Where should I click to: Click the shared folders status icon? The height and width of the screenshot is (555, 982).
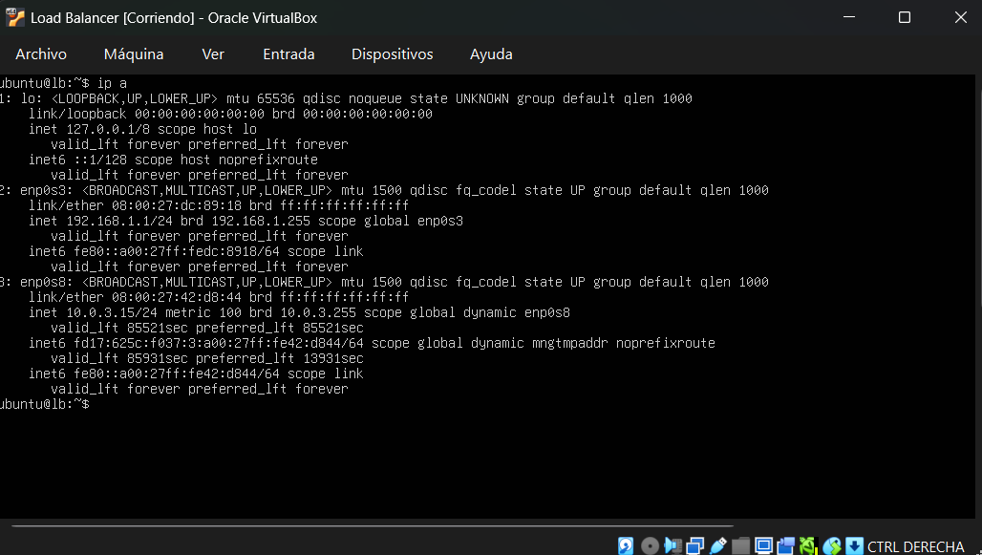click(741, 546)
